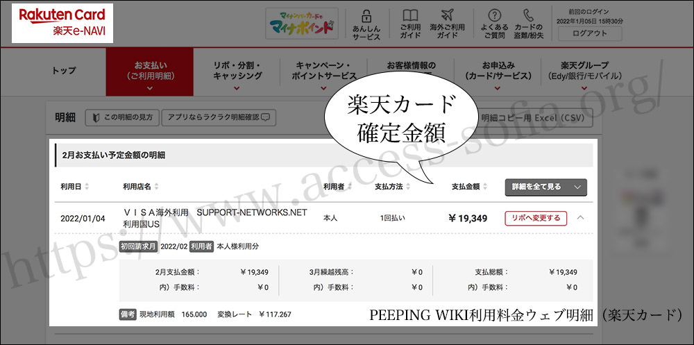Open リボ・分割・キャッシング menu

[237, 71]
